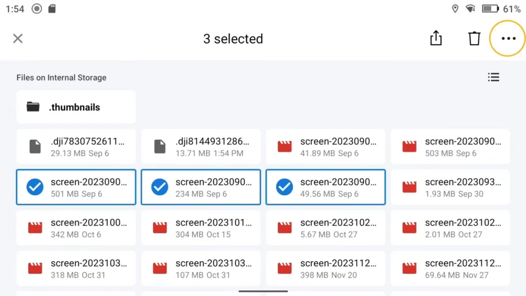Viewport: 526px width, 296px height.
Task: Tap the 1.93 MB Sep 30 video icon
Action: 409,187
